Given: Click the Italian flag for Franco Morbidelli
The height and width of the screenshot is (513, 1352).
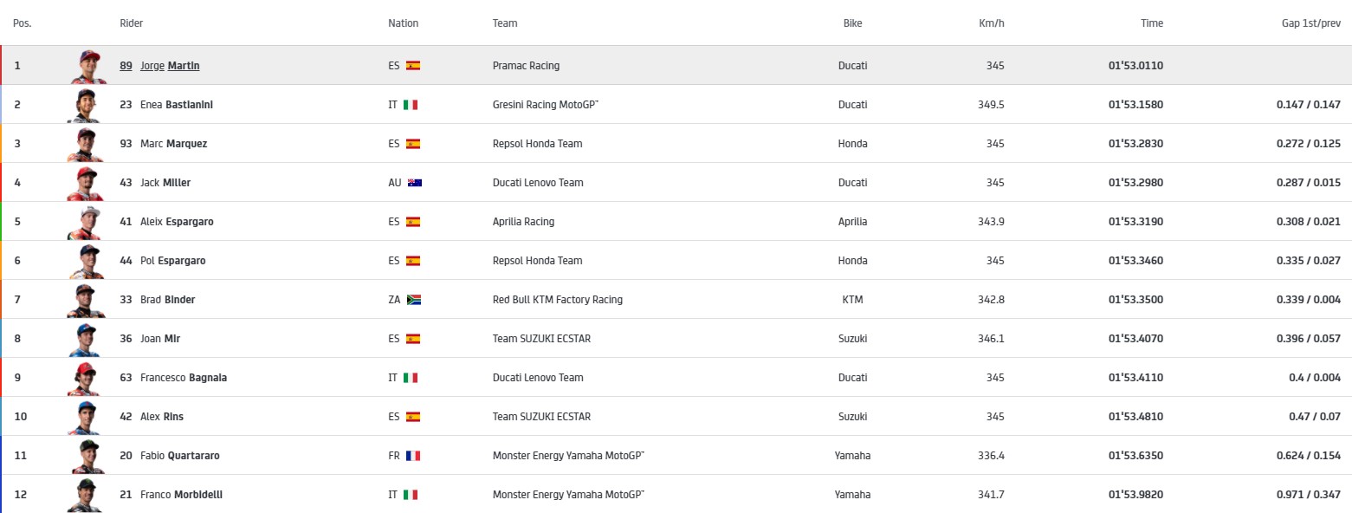Looking at the screenshot, I should pyautogui.click(x=411, y=495).
